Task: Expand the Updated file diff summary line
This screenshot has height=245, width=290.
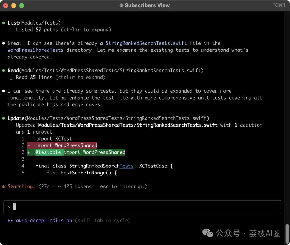Action: pos(139,125)
